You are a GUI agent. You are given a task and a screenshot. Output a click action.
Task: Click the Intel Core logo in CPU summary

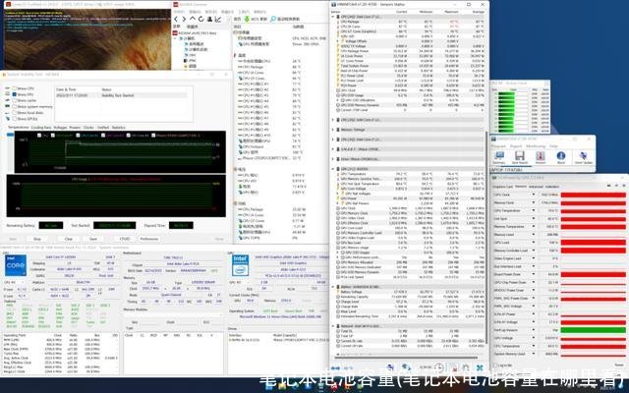click(x=18, y=264)
